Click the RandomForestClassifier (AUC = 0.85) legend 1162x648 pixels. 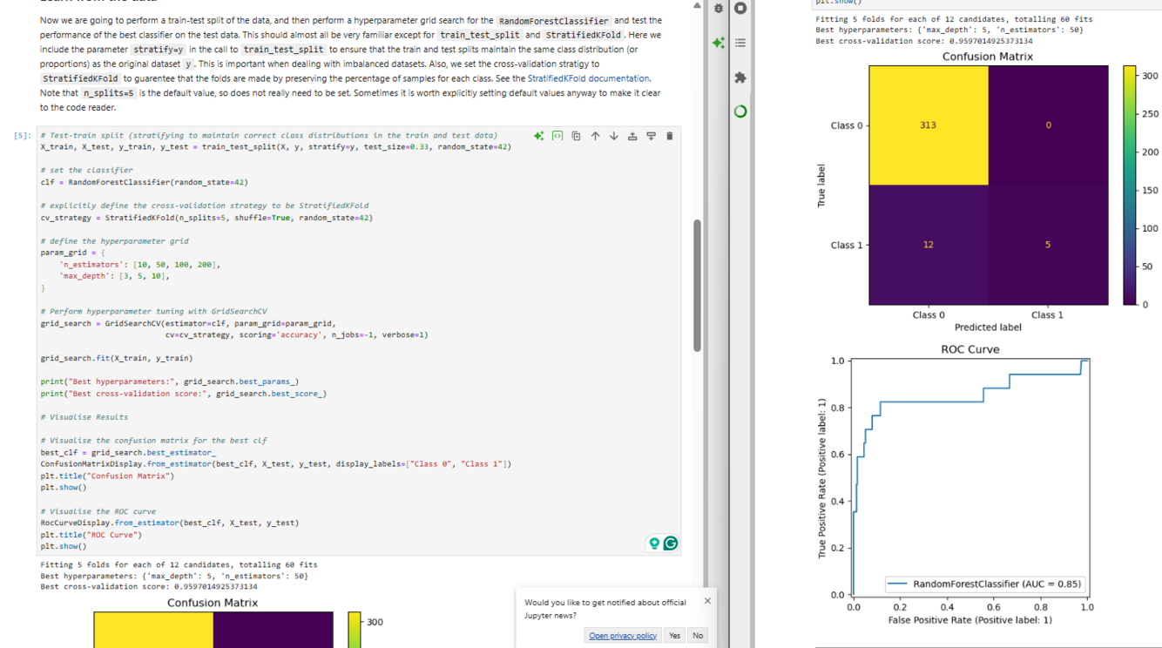point(983,584)
